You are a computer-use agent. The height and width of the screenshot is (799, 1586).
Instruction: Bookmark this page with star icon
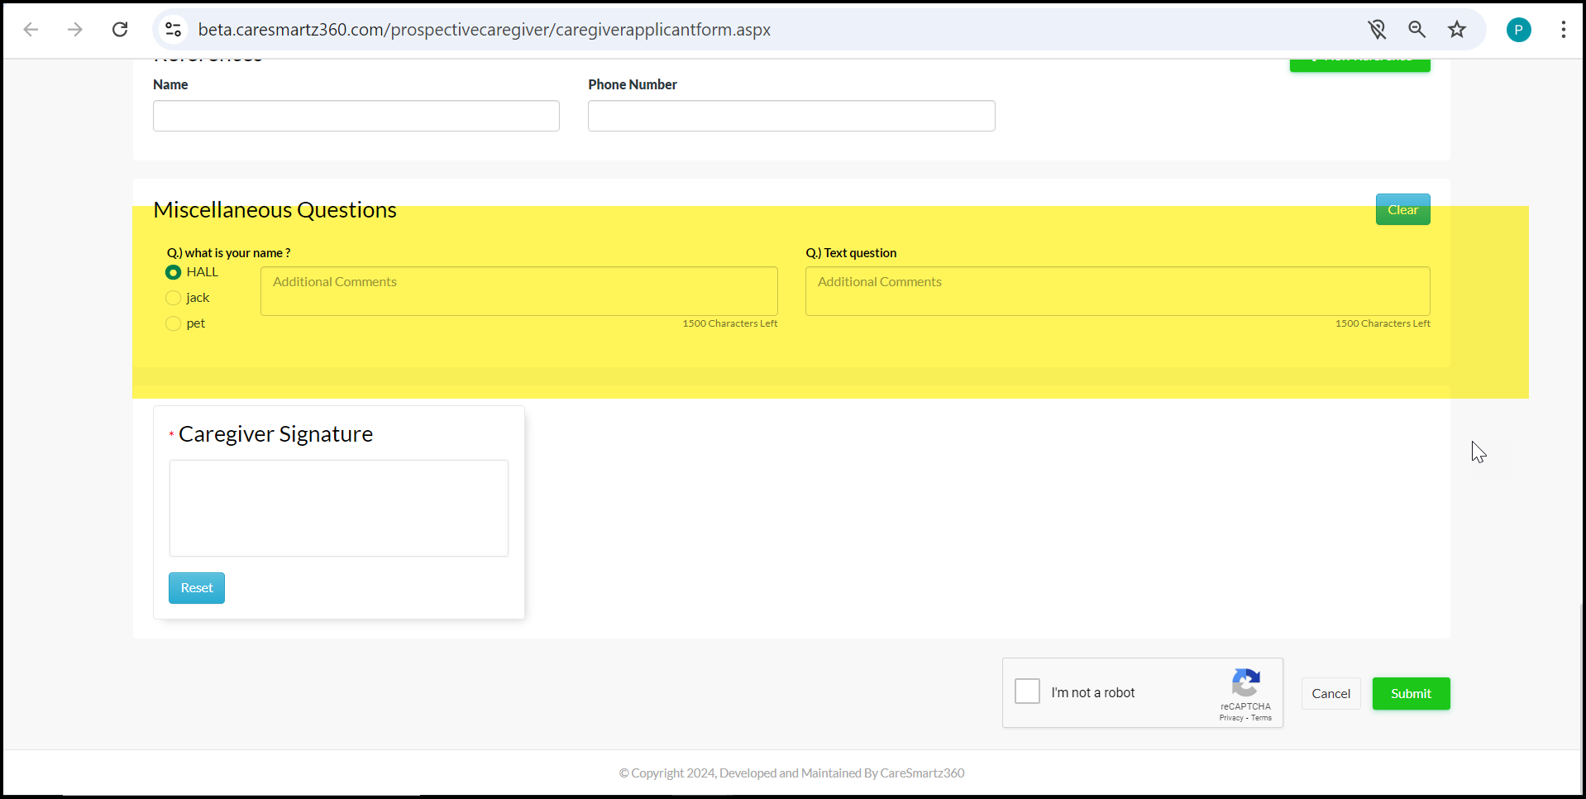pos(1457,30)
